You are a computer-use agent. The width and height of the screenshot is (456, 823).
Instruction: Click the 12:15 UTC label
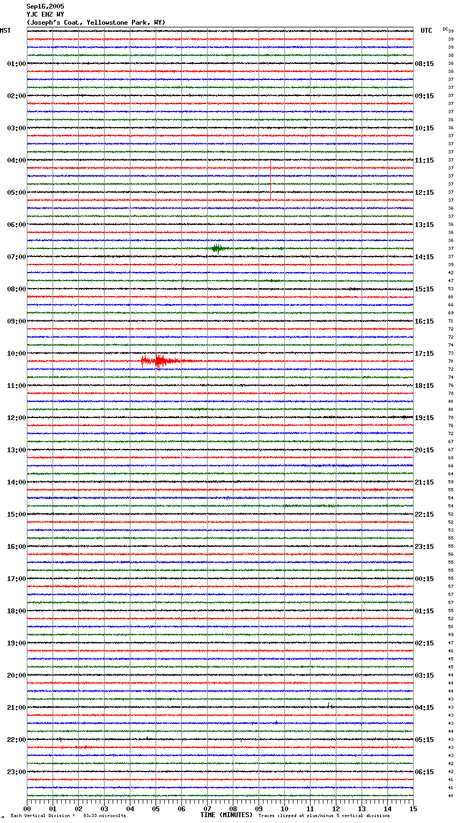[424, 193]
